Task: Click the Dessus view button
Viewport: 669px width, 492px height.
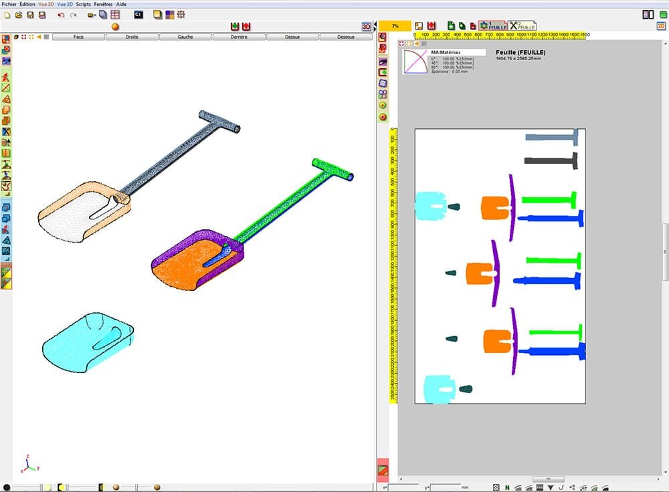Action: coord(292,37)
